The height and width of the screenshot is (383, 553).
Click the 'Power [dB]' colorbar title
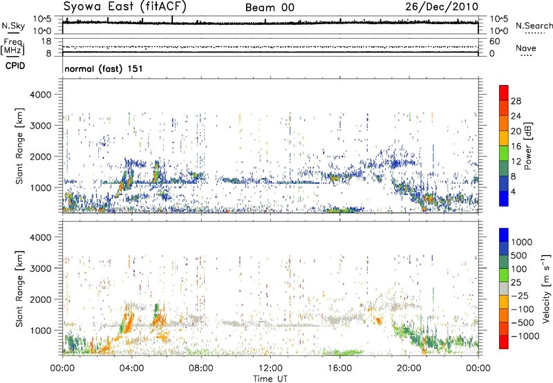coord(528,146)
